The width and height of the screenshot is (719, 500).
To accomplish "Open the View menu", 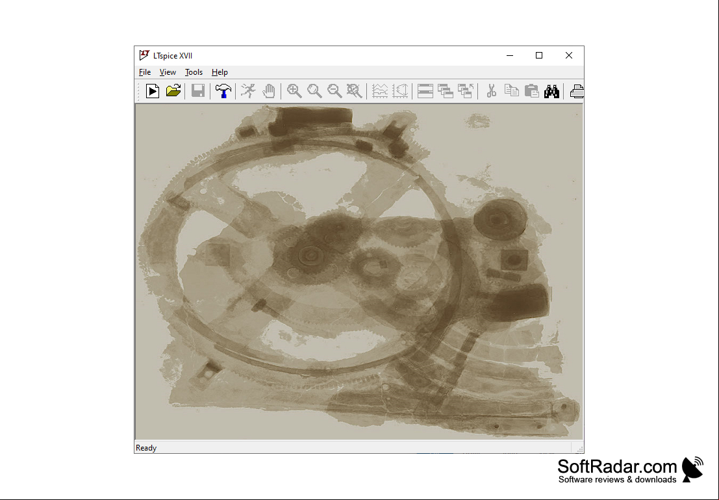I will pos(168,72).
